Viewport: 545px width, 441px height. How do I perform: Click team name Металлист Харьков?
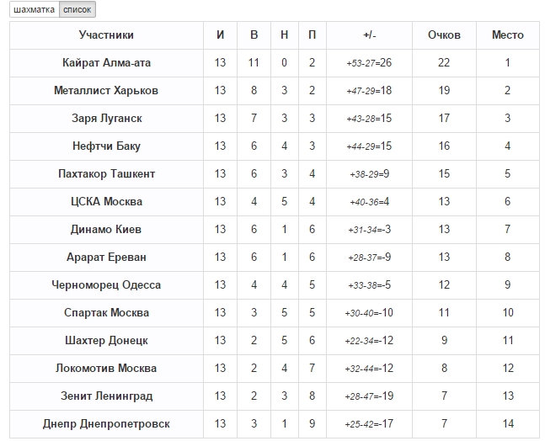(106, 91)
